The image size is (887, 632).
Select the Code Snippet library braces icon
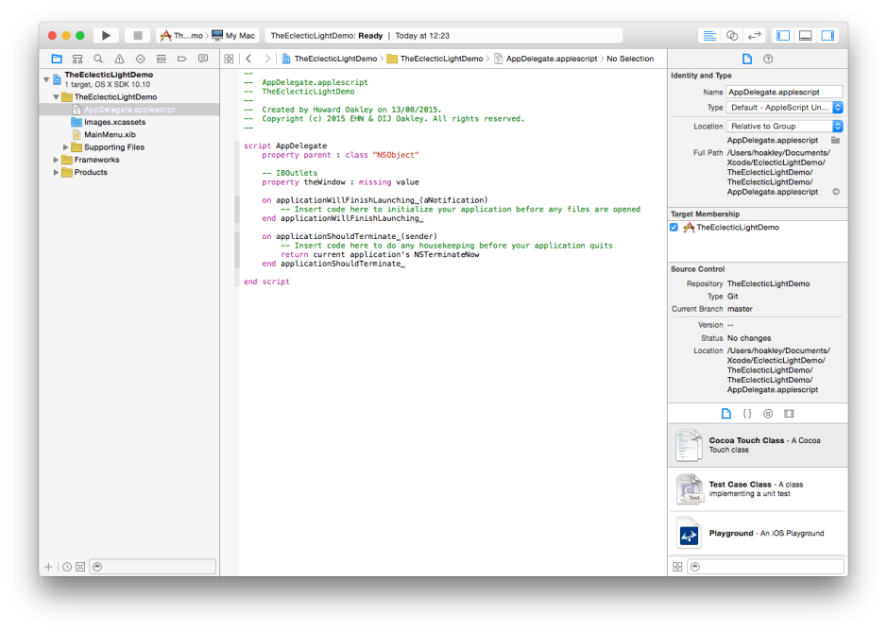(747, 413)
